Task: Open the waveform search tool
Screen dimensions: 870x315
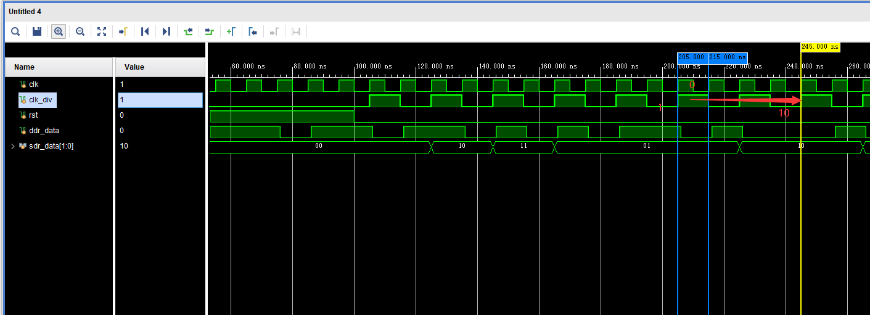Action: pyautogui.click(x=15, y=31)
